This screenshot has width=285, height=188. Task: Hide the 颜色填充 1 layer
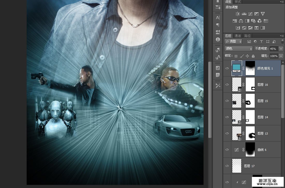pyautogui.click(x=227, y=68)
